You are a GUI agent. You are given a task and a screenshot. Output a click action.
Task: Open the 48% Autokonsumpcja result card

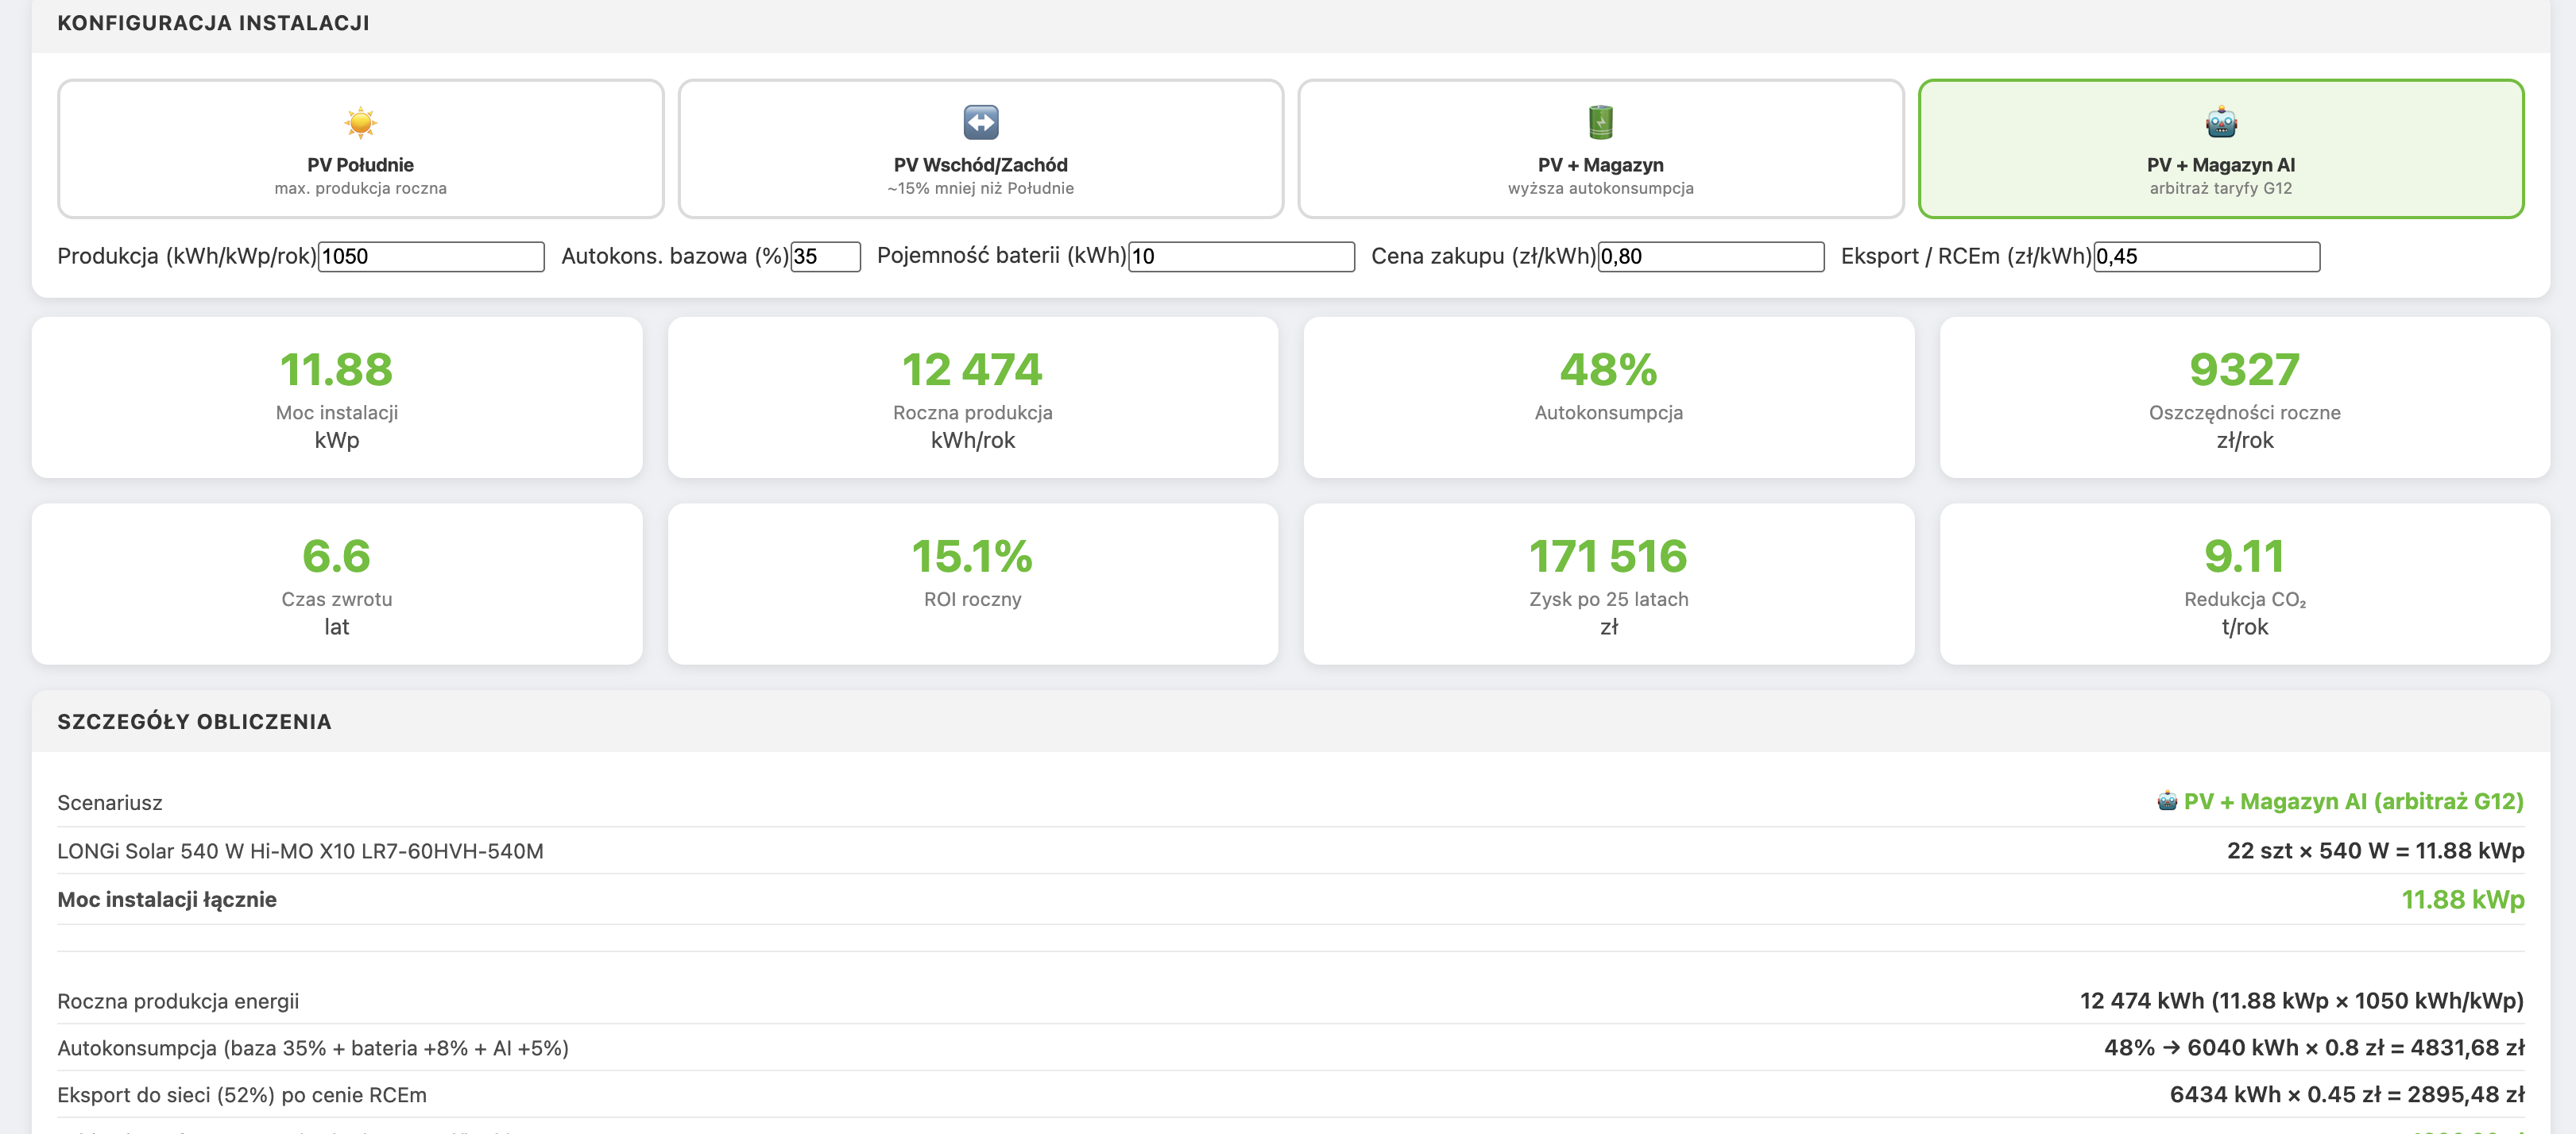click(1608, 398)
